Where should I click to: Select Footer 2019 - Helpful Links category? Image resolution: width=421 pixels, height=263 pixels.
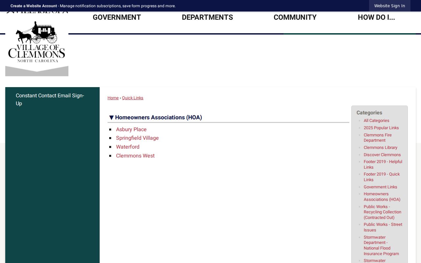click(x=383, y=164)
